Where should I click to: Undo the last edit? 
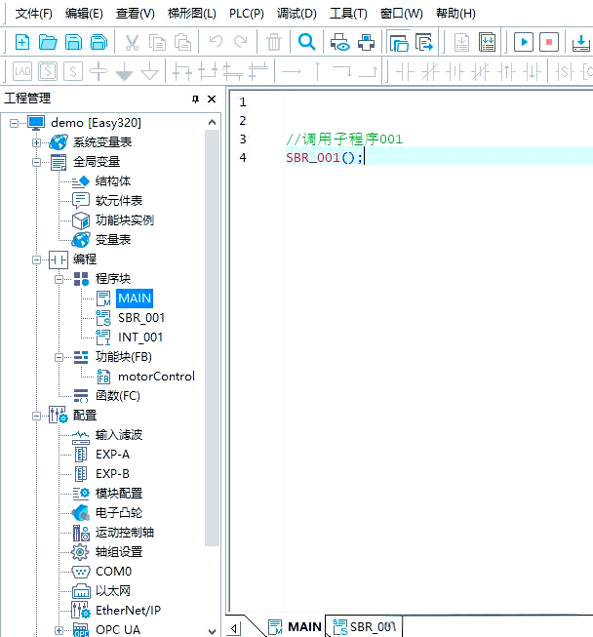216,41
